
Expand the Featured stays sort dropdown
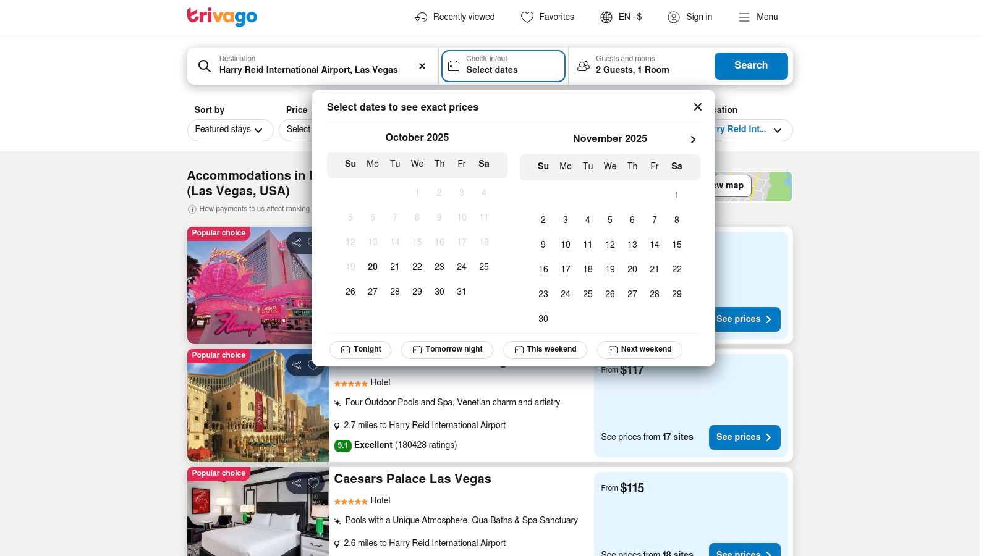230,130
